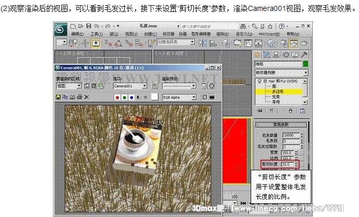Toggle the Angle Snap button

pos(118,43)
